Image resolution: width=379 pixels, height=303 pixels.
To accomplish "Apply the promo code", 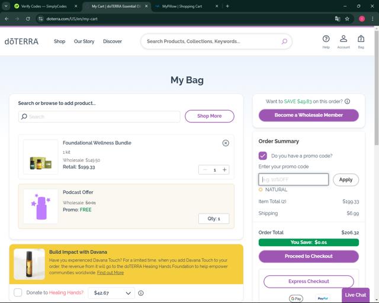I will pos(346,180).
